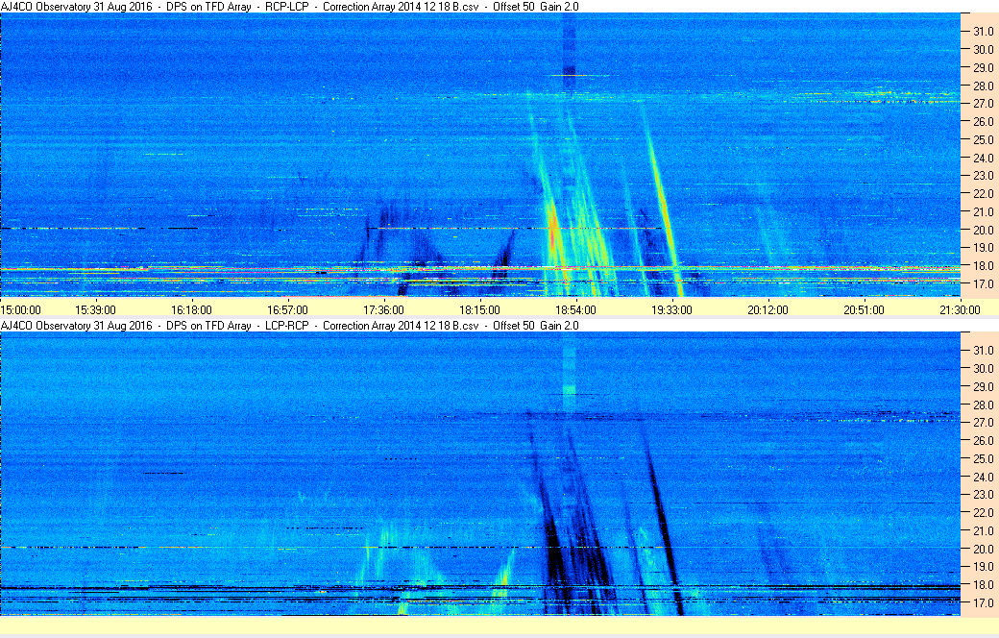Screen dimensions: 999x638
Task: Click 19.0 on the RCP-LCP frequency axis
Action: (x=983, y=248)
